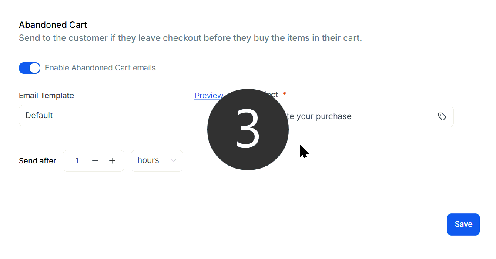Click the abandoned cart description text
The height and width of the screenshot is (259, 496).
(x=190, y=38)
